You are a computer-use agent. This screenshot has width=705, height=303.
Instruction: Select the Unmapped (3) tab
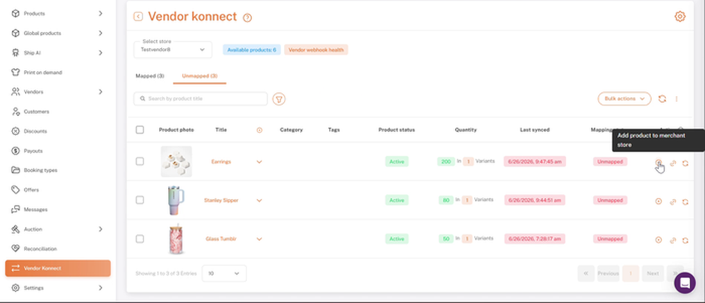[200, 76]
